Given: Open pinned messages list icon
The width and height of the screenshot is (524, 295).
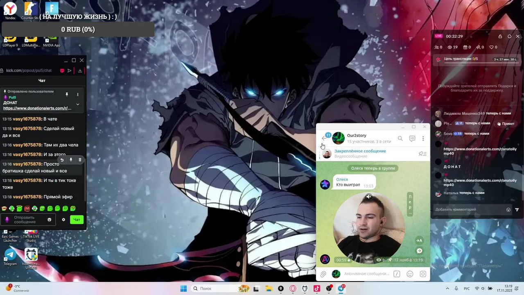Looking at the screenshot, I should pyautogui.click(x=422, y=154).
